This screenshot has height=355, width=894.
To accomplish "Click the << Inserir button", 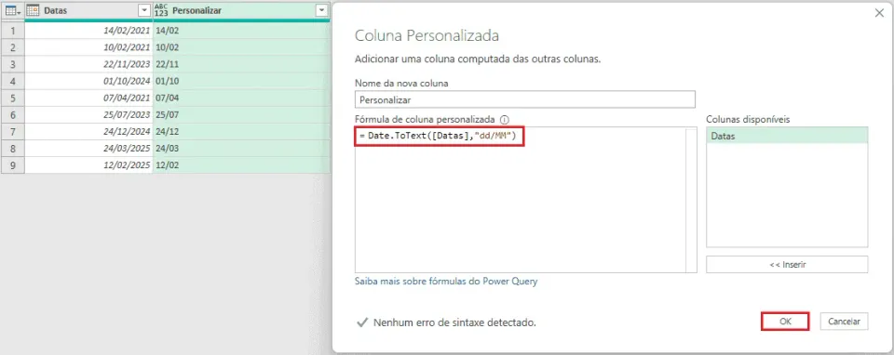I will coord(787,265).
